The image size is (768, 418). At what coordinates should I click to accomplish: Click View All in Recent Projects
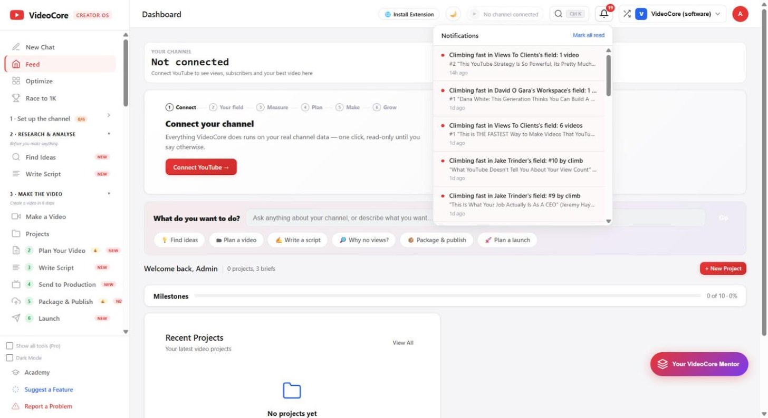click(403, 343)
